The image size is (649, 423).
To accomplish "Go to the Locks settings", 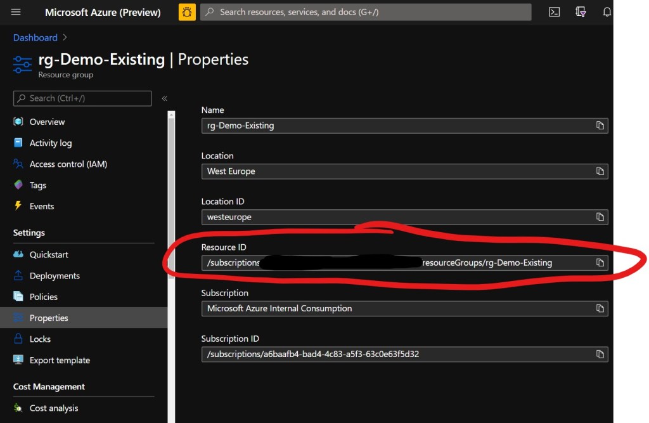I will (x=40, y=339).
